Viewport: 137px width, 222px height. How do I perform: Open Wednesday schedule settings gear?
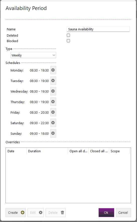click(x=53, y=91)
